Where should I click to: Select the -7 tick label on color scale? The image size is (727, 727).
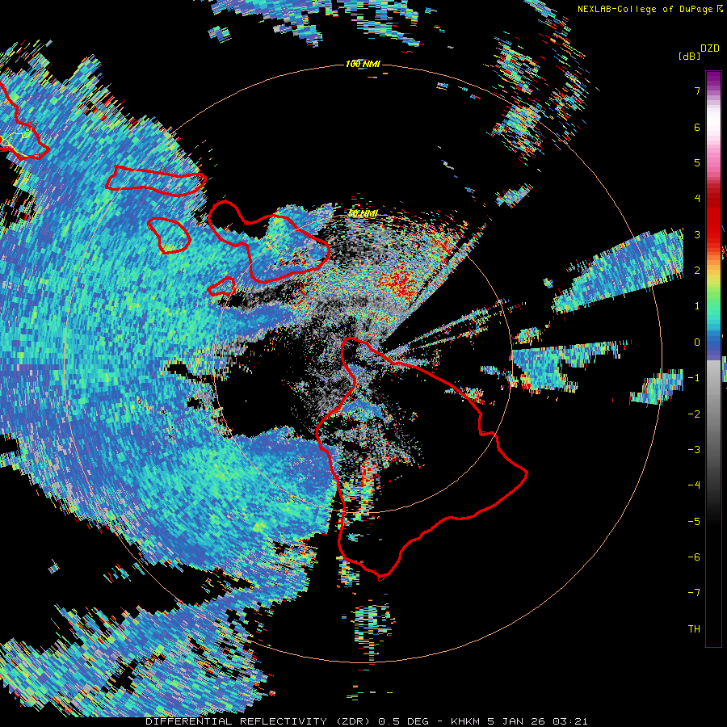click(x=694, y=593)
